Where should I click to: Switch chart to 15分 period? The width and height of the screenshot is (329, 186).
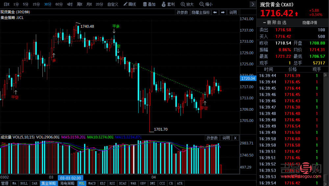pos(36,4)
